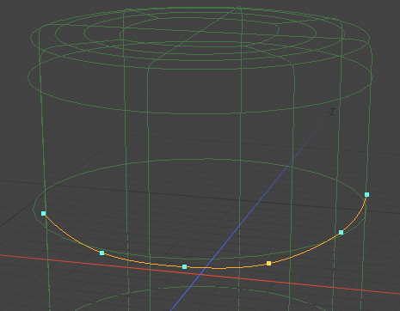Click partial green ellipse below red axis
The height and width of the screenshot is (311, 400).
(200, 288)
